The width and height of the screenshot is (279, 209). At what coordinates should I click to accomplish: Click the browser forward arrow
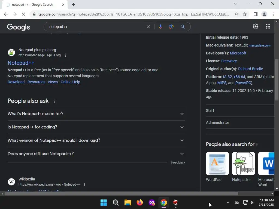(15, 14)
